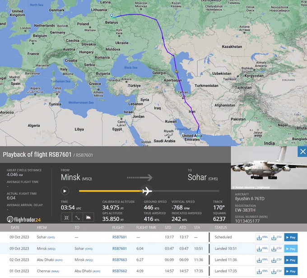The width and height of the screenshot is (307, 278).
Task: Click the Sohar destination marker on the map
Action: 199,135
